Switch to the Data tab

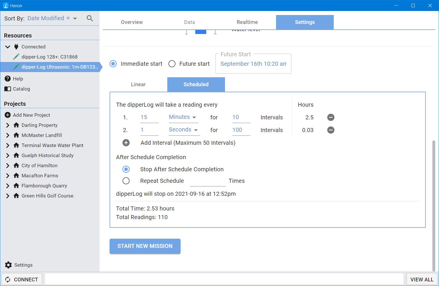click(x=190, y=22)
